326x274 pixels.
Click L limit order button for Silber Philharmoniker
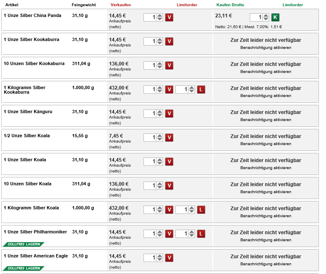pyautogui.click(x=201, y=234)
